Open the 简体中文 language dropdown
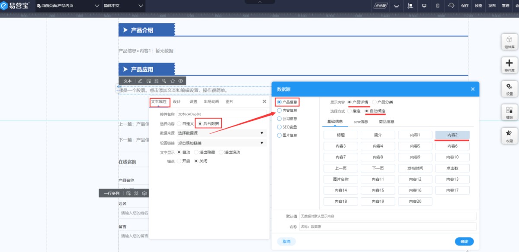519x252 pixels. (123, 6)
